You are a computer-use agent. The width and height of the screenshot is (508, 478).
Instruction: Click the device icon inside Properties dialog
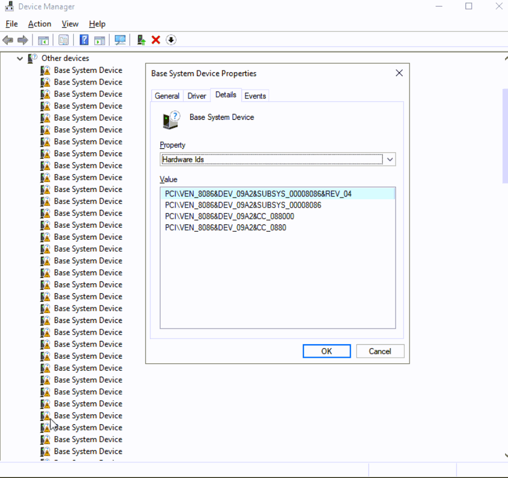pyautogui.click(x=171, y=120)
